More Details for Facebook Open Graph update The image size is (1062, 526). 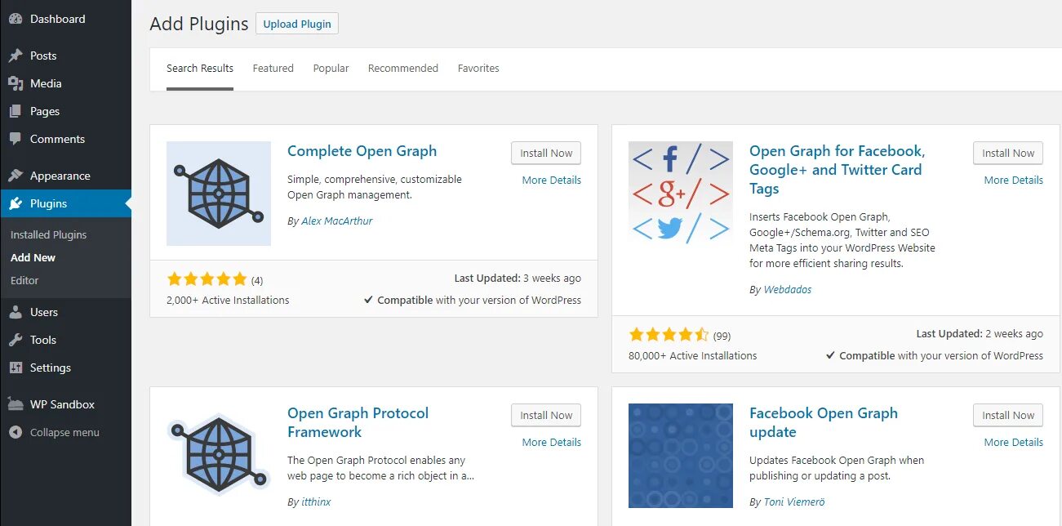(x=1014, y=442)
